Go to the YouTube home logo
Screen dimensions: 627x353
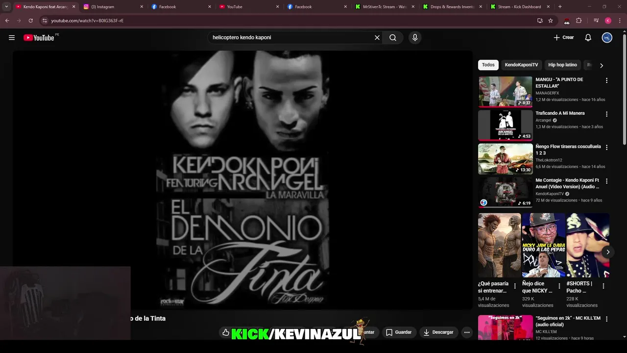tap(39, 38)
